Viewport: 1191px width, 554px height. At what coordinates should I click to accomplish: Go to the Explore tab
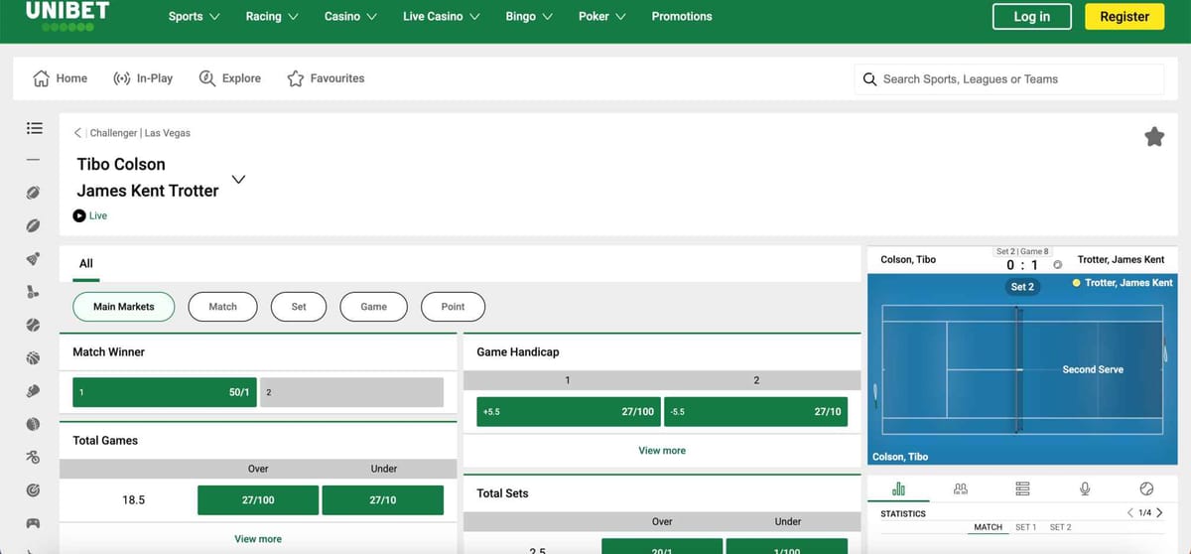230,78
